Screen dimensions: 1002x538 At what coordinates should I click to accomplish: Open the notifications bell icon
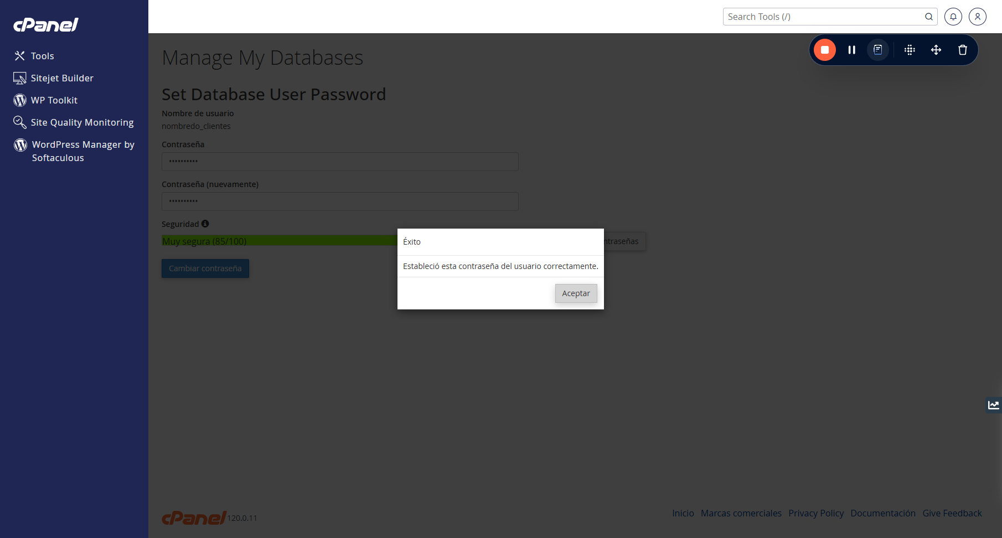click(953, 17)
